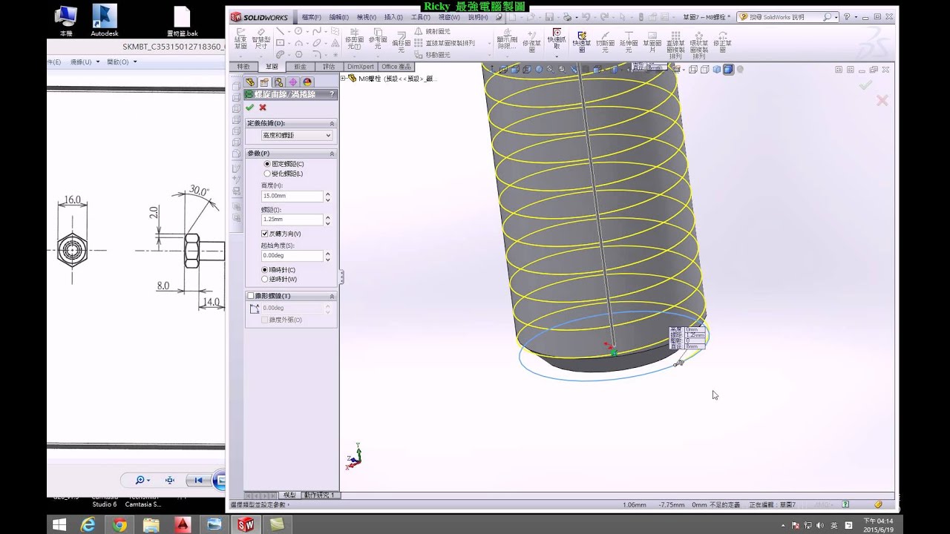Confirm helix with green checkmark OK

(x=250, y=108)
